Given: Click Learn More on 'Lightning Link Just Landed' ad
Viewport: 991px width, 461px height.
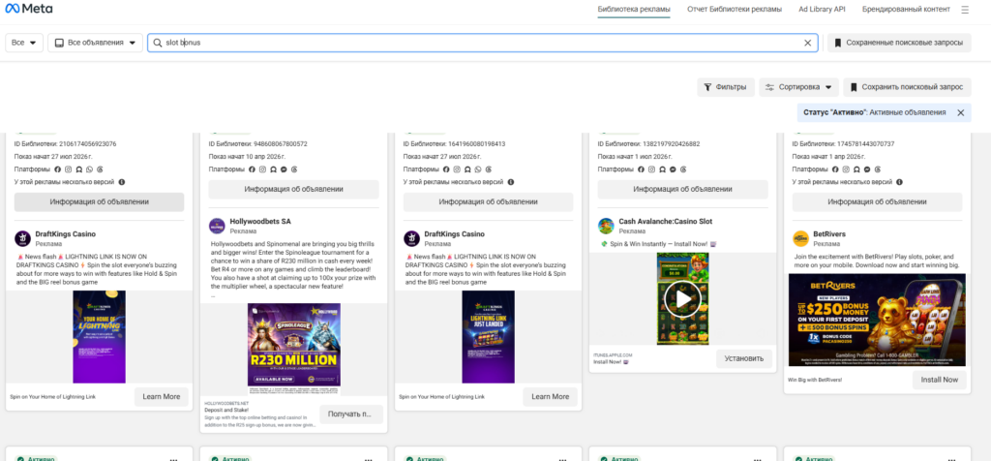Looking at the screenshot, I should coord(550,397).
